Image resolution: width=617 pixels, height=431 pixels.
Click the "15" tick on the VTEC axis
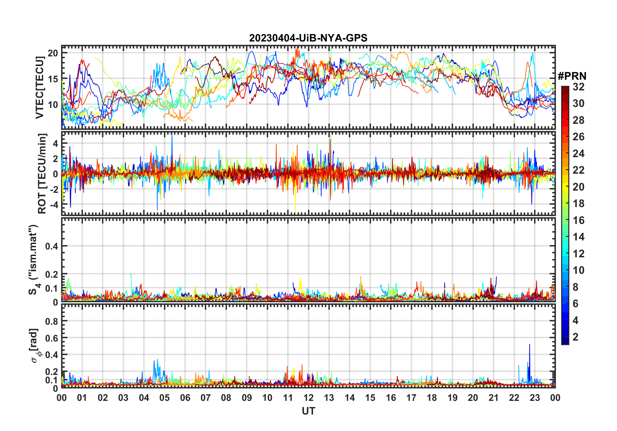(x=53, y=79)
